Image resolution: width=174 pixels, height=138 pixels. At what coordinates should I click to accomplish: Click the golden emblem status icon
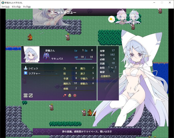pos(70,95)
